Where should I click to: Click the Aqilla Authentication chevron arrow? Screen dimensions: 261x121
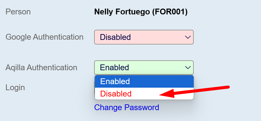pos(188,67)
